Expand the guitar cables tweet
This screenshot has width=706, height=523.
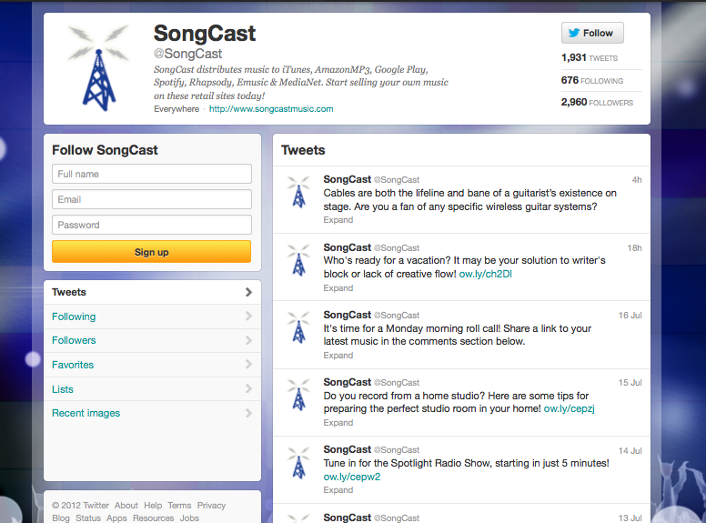click(338, 220)
